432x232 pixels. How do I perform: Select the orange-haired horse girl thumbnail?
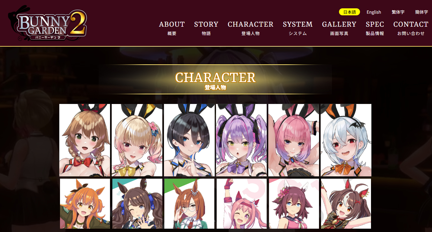click(x=85, y=204)
